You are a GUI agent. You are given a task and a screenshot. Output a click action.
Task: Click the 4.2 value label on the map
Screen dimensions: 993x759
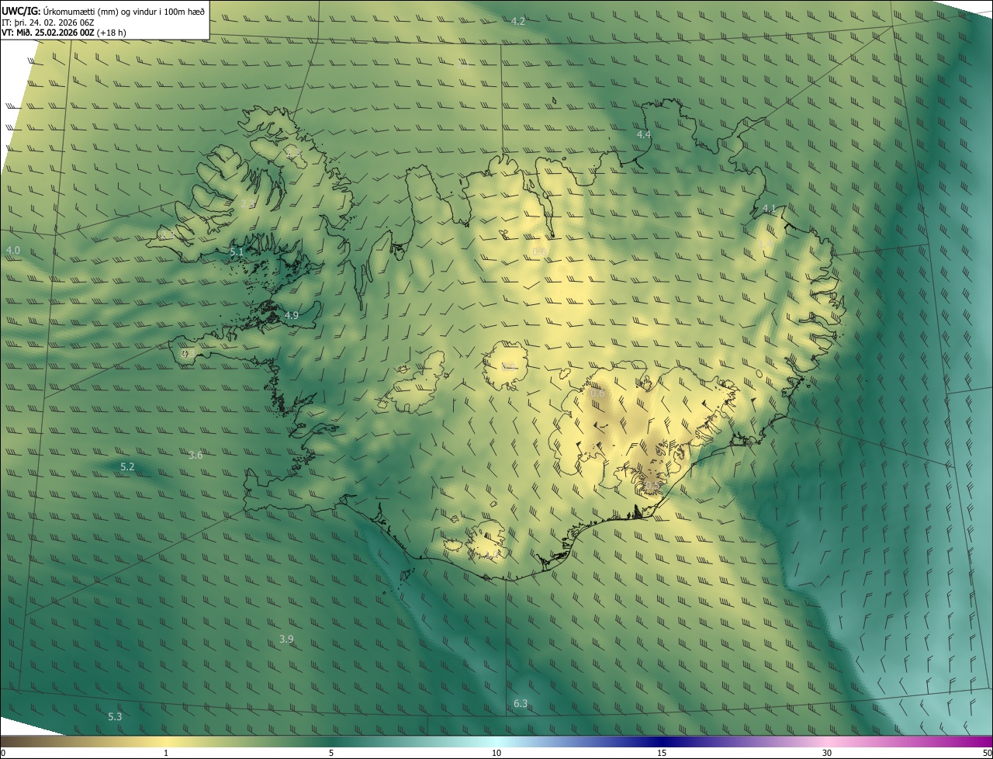click(518, 21)
